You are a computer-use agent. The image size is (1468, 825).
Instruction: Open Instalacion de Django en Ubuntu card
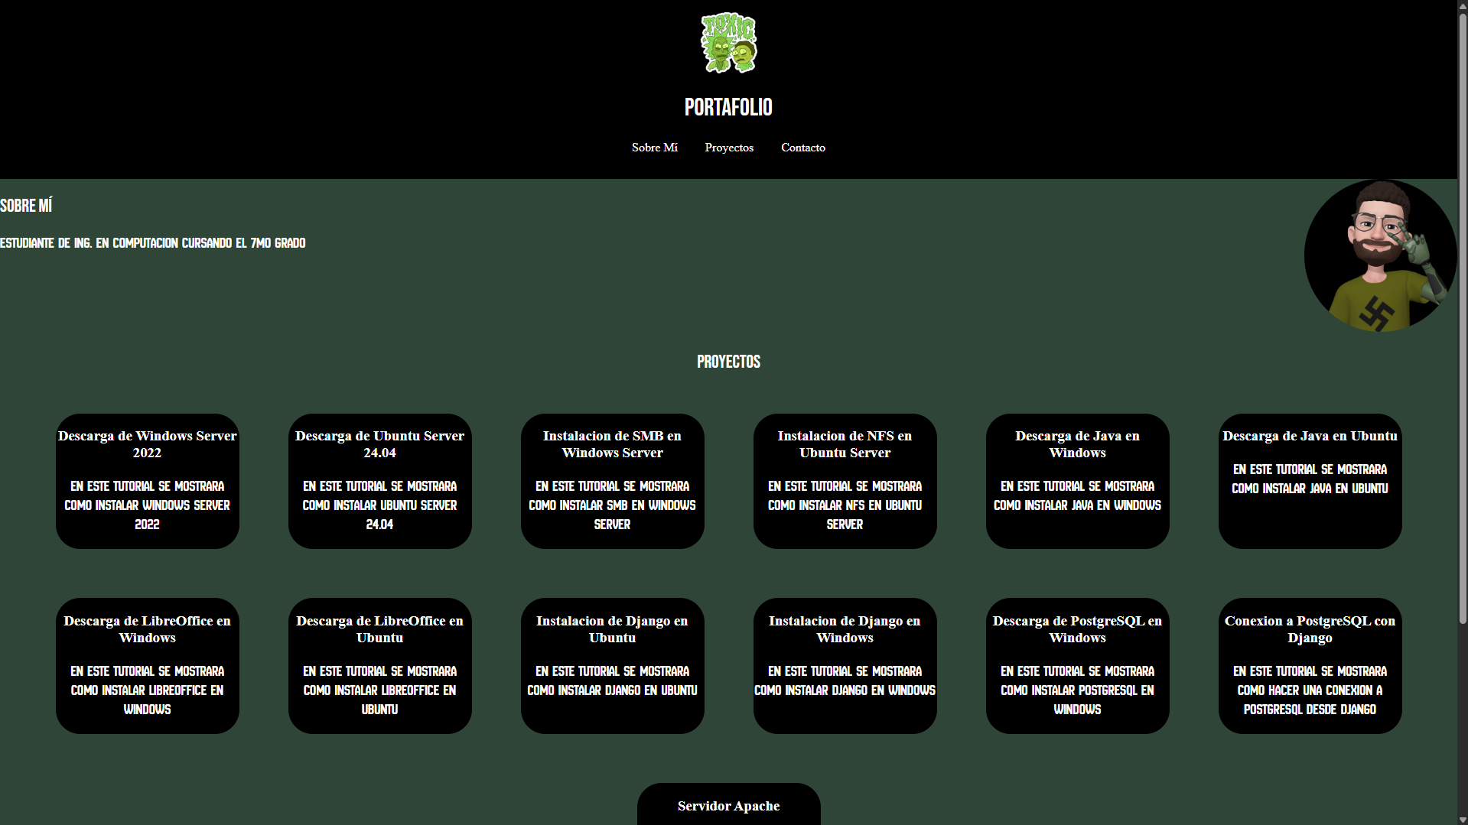pos(613,666)
